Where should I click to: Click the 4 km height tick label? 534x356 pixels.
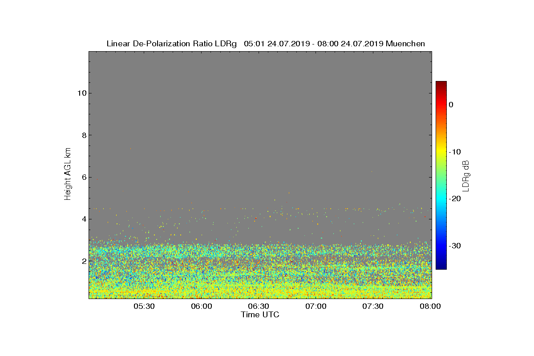(83, 219)
